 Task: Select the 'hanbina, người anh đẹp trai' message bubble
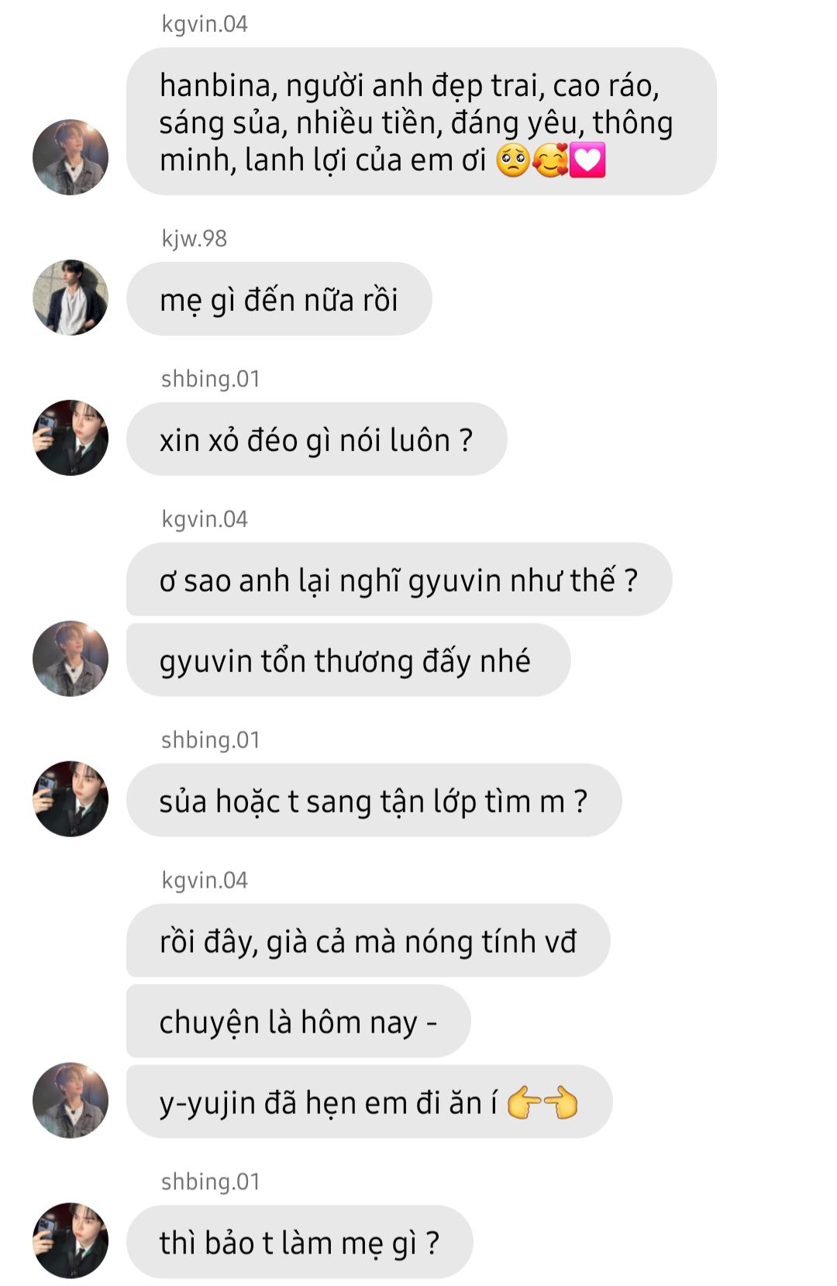coord(422,122)
